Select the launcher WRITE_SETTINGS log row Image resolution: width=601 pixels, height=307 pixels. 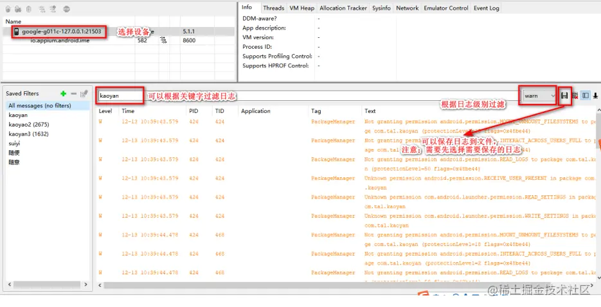(346, 220)
